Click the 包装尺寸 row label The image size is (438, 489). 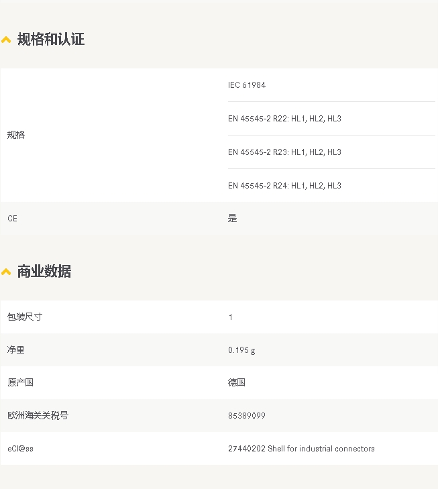click(25, 317)
